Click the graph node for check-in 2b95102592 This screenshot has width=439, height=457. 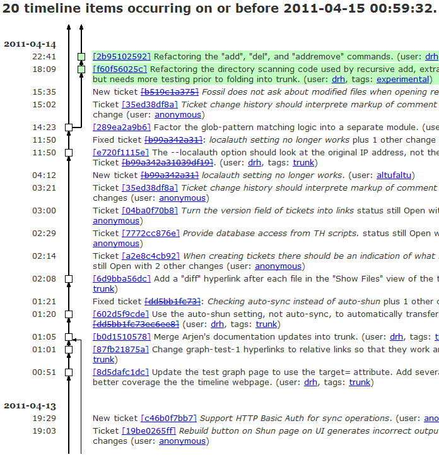click(81, 57)
